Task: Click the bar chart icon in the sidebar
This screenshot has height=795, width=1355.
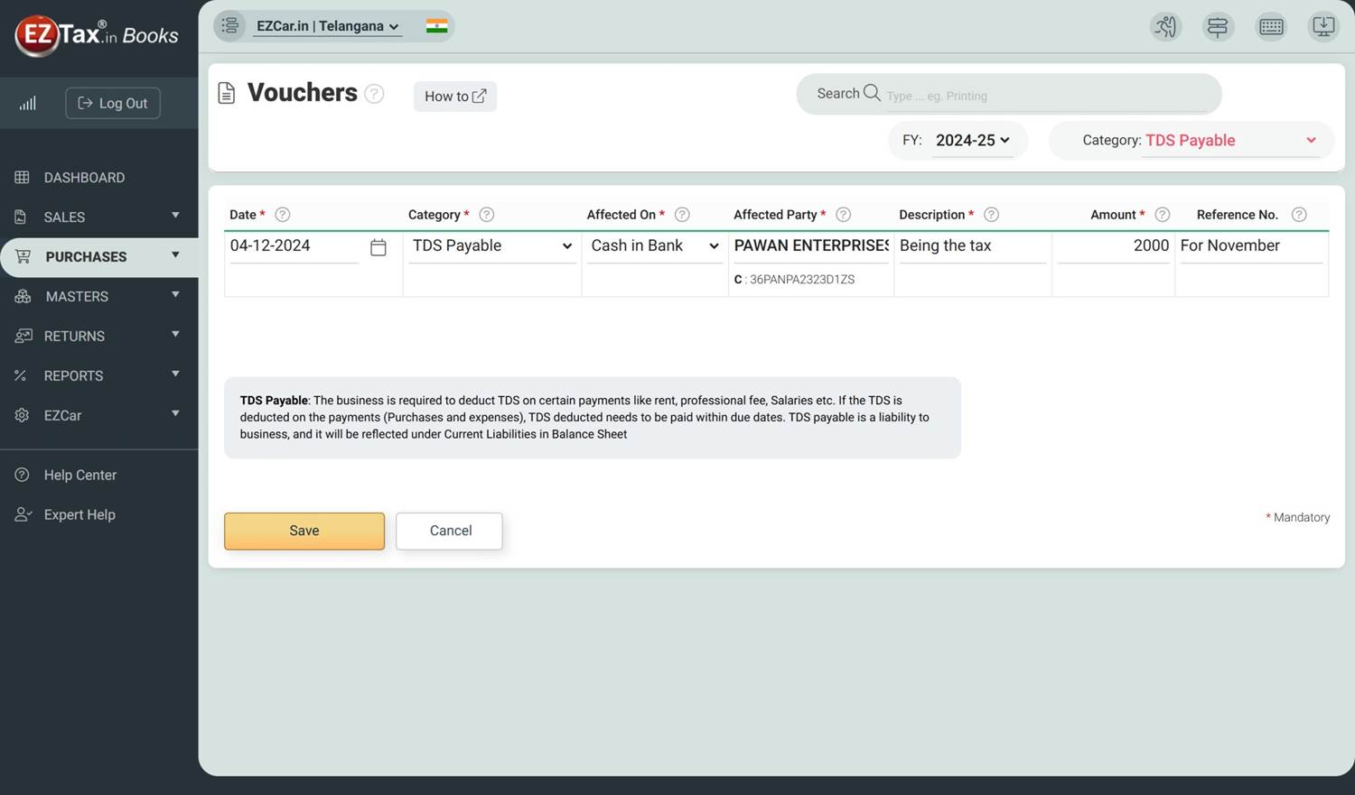Action: pyautogui.click(x=28, y=104)
